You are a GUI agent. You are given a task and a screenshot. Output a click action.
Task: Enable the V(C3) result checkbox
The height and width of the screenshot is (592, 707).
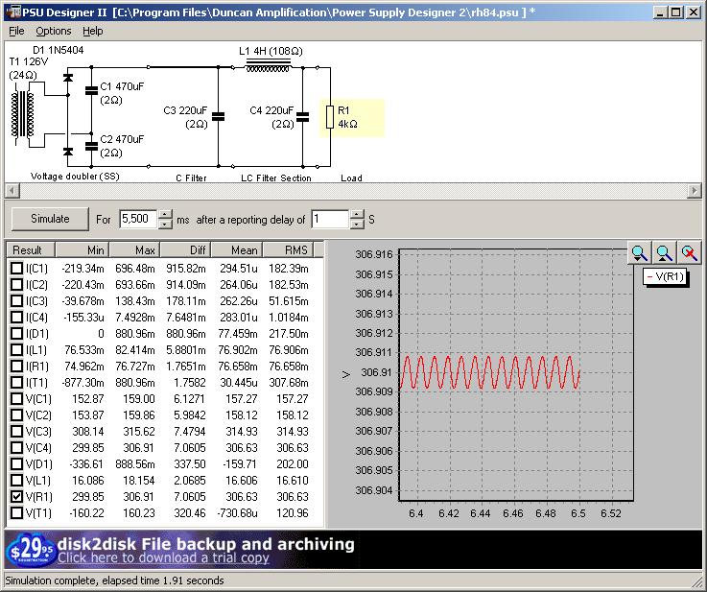click(16, 432)
